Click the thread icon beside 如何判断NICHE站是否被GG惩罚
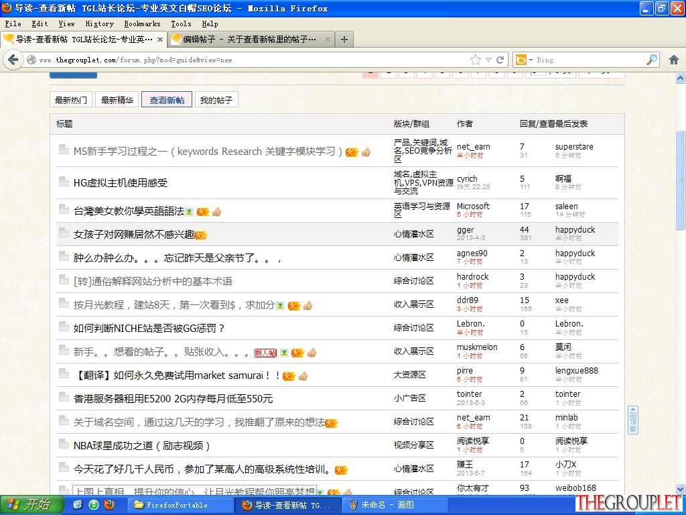686x515 pixels. coord(64,327)
